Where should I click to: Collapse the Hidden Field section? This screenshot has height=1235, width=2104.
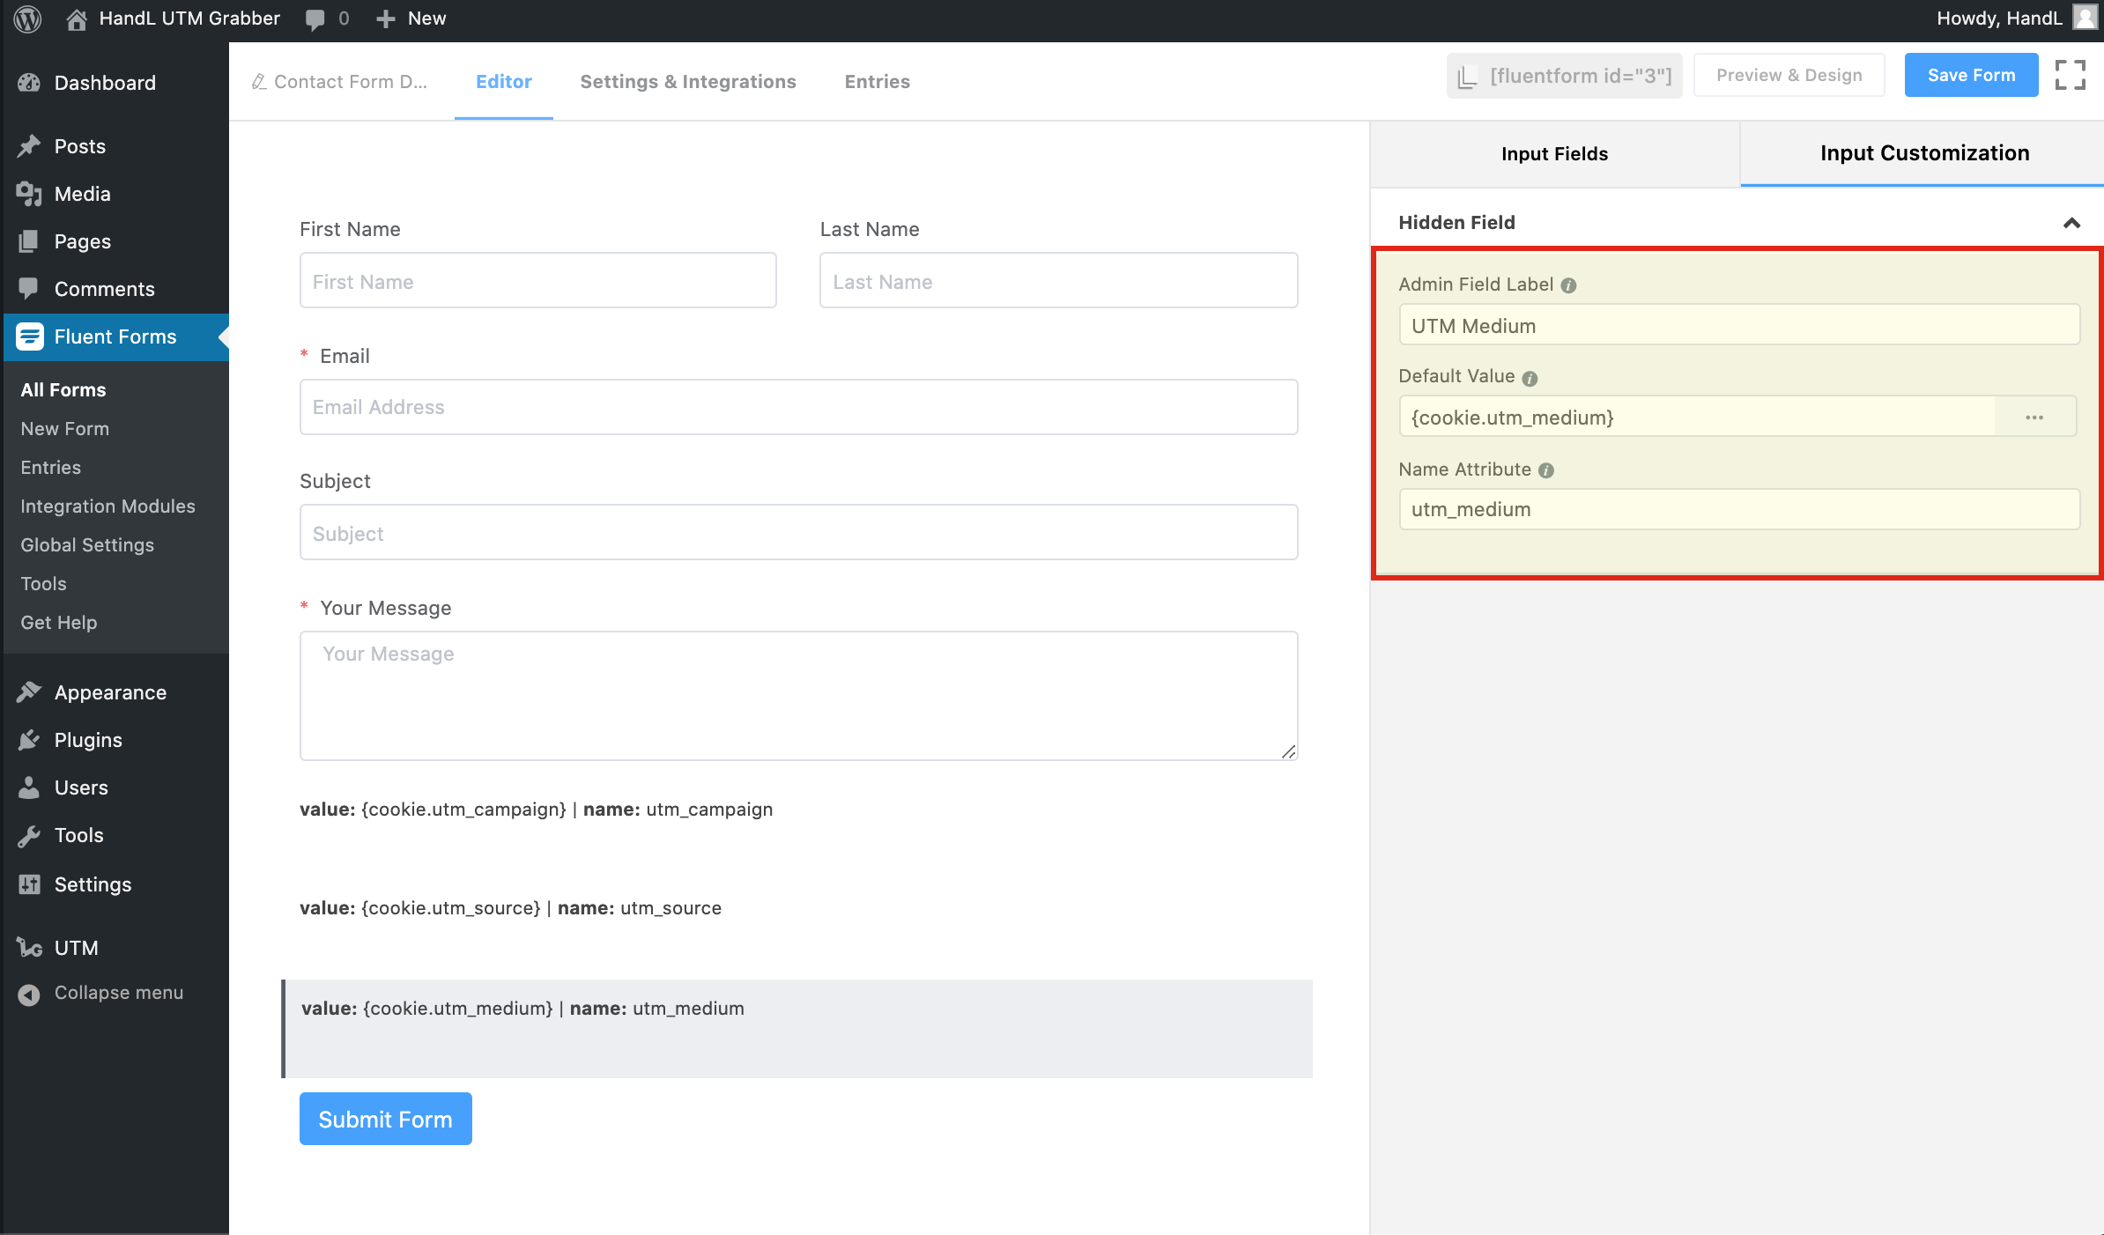(x=2071, y=223)
